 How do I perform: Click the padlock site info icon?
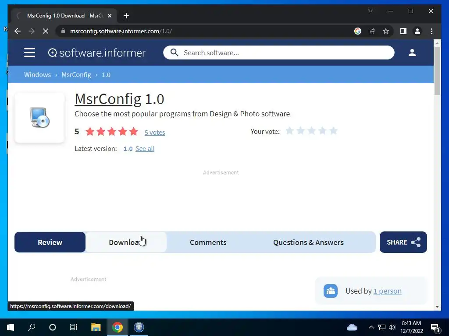63,31
